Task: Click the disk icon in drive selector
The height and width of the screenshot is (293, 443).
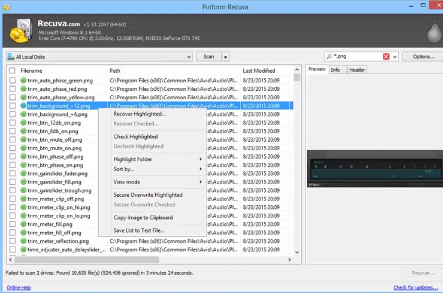Action: 11,57
